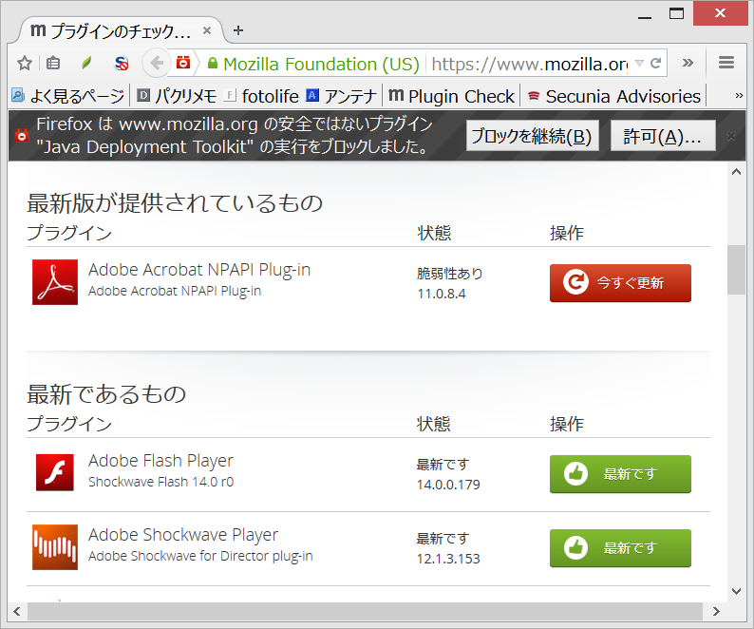754x629 pixels.
Task: Click vertical scrollbar down arrow
Action: click(736, 590)
